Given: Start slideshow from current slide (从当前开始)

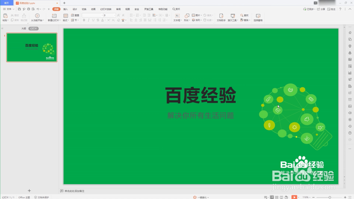Looking at the screenshot, I should 37,17.
